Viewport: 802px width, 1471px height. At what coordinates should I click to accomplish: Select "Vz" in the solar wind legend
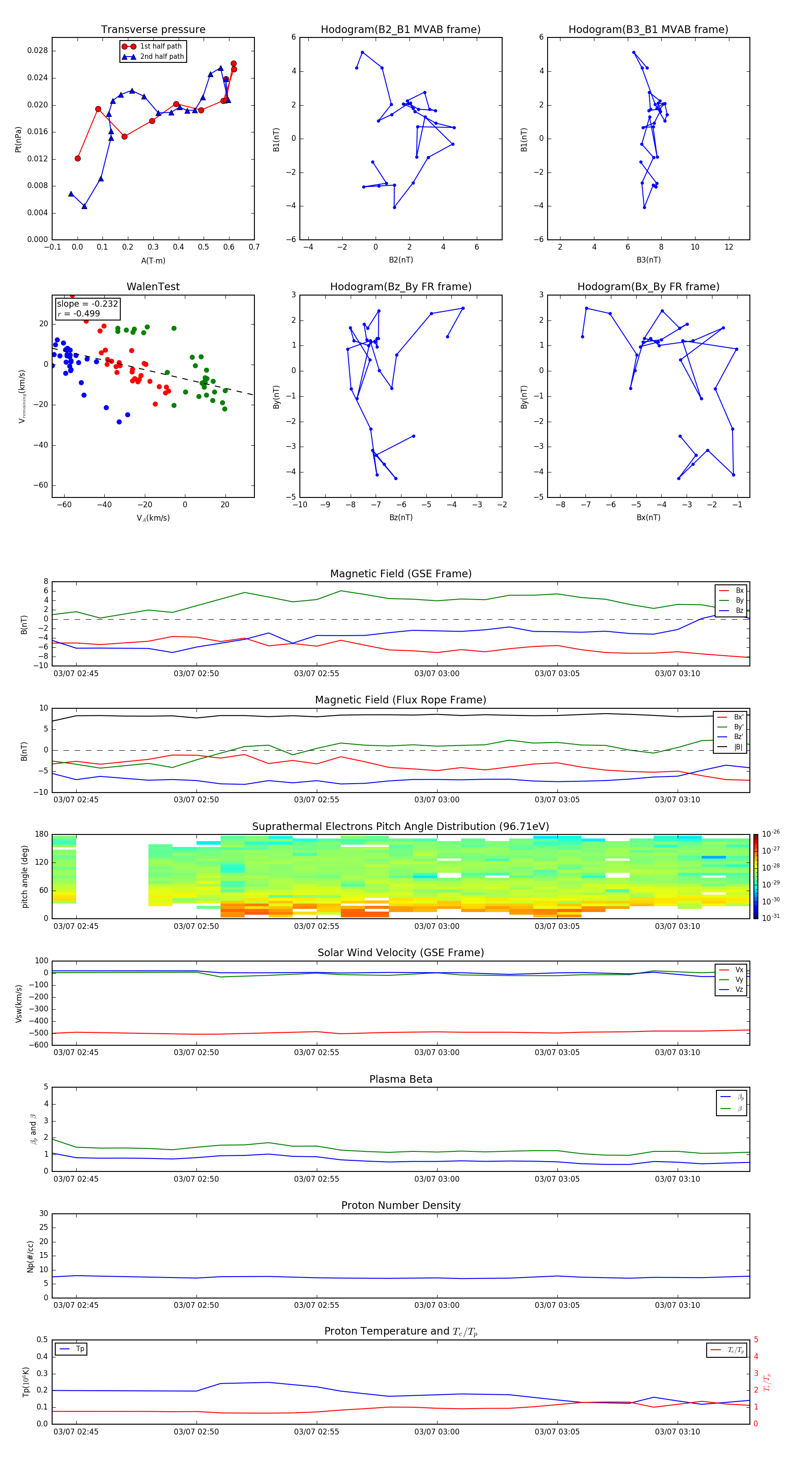pyautogui.click(x=732, y=990)
